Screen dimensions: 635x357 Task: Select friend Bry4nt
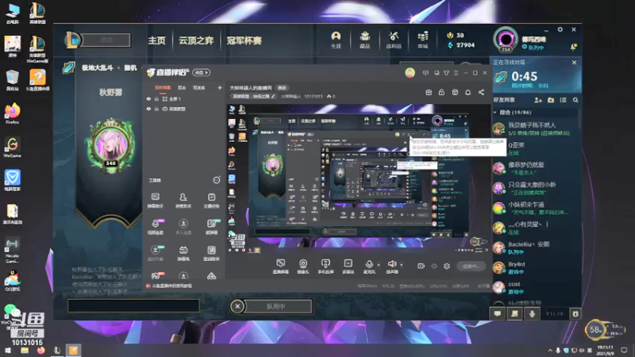pyautogui.click(x=536, y=267)
